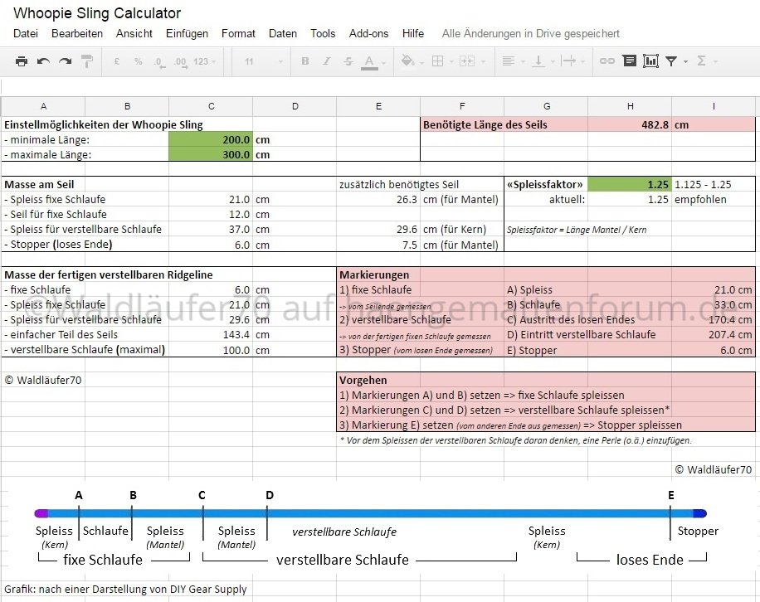The image size is (760, 602).
Task: Toggle bold formatting
Action: tap(305, 61)
